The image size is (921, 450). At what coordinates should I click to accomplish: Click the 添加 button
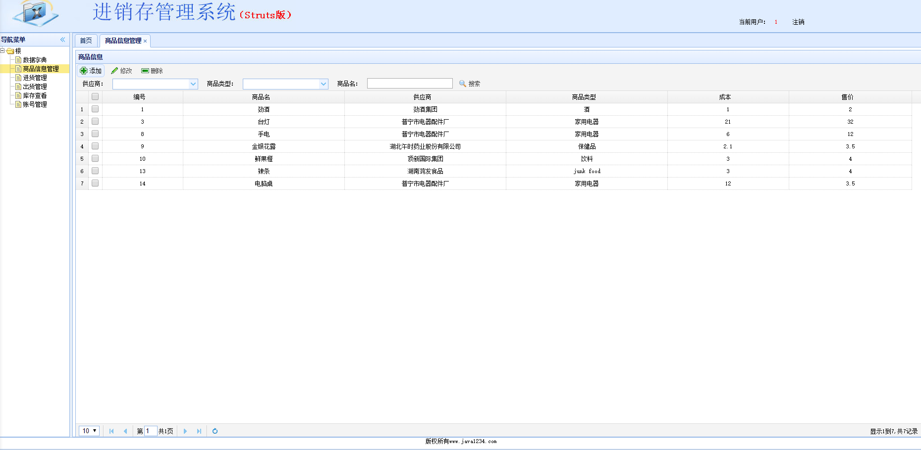(x=91, y=71)
